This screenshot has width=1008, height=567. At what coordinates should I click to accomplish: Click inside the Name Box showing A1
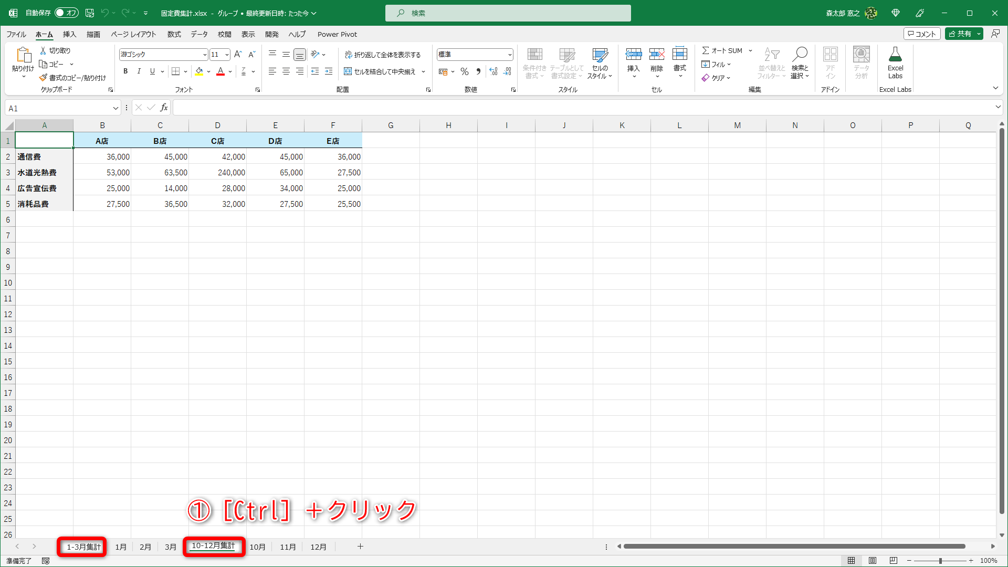[x=59, y=108]
